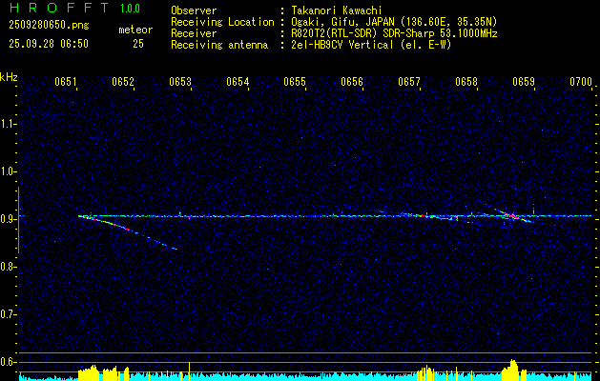Viewport: 600px width, 381px height.
Task: Click the 0.6 frequency axis label
Action: coord(9,362)
